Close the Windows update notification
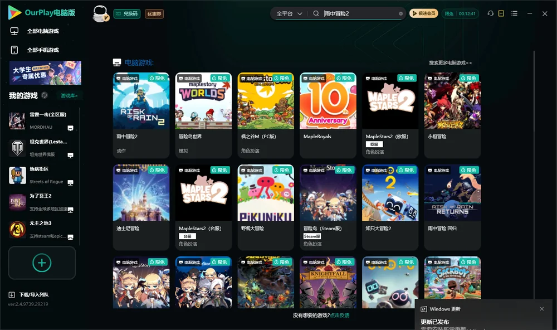The height and width of the screenshot is (330, 557). (x=542, y=309)
